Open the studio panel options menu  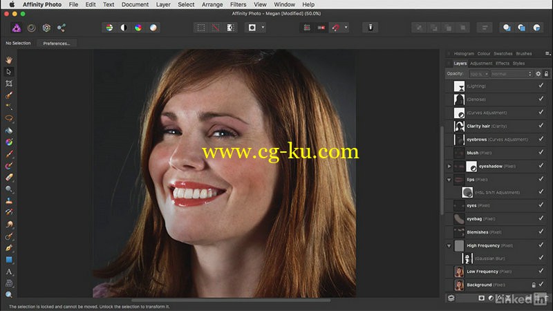[547, 54]
